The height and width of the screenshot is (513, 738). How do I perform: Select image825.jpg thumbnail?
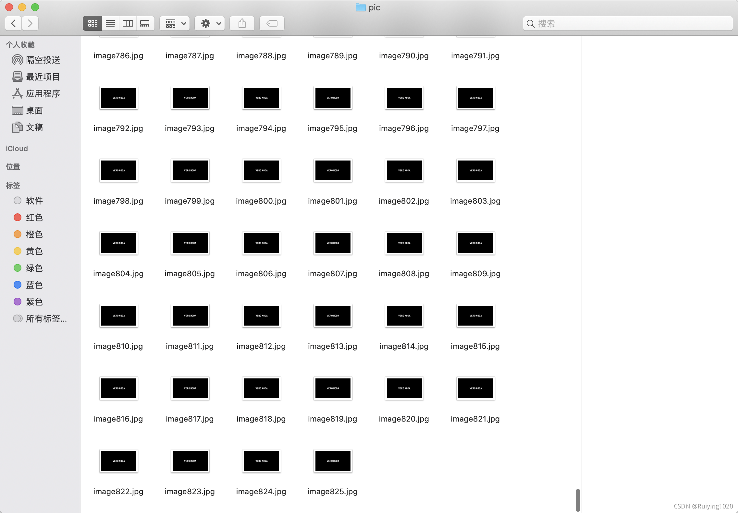[333, 461]
